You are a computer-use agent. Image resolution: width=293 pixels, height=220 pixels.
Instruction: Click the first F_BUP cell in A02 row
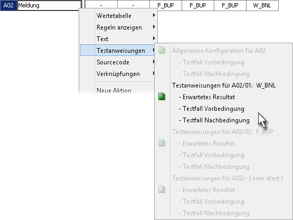(166, 5)
